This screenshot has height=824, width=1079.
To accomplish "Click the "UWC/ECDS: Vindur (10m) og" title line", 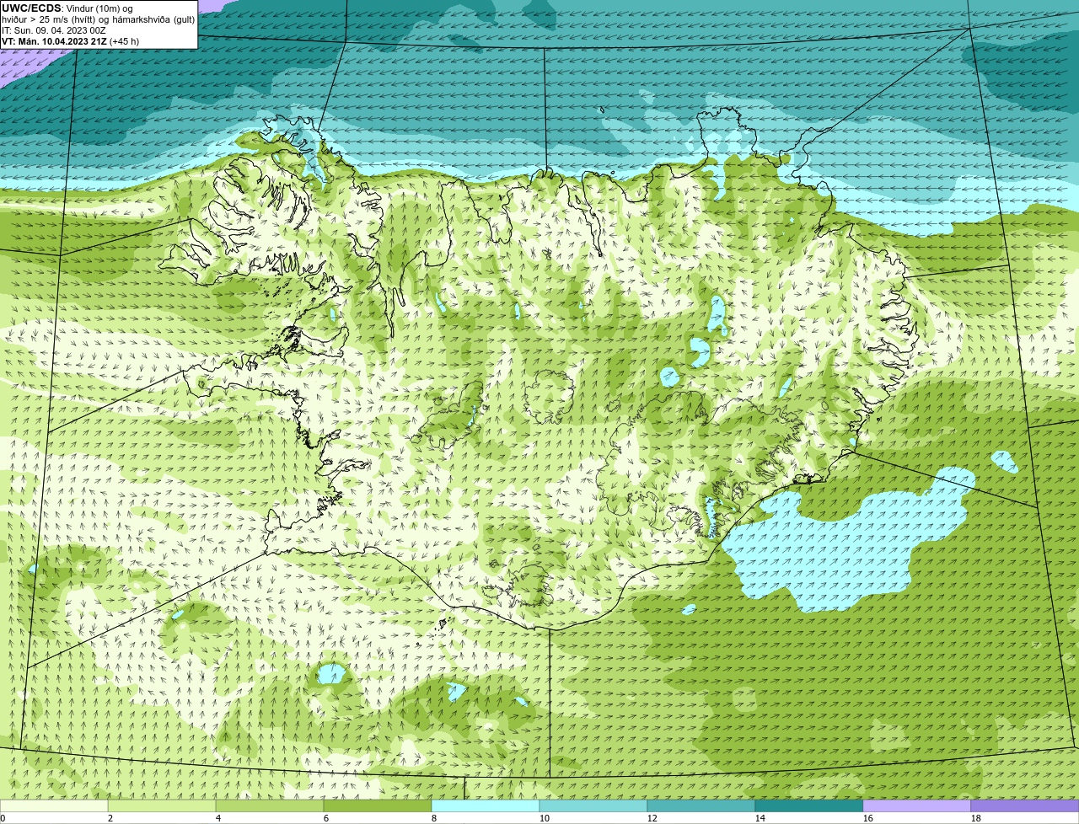I will click(67, 8).
